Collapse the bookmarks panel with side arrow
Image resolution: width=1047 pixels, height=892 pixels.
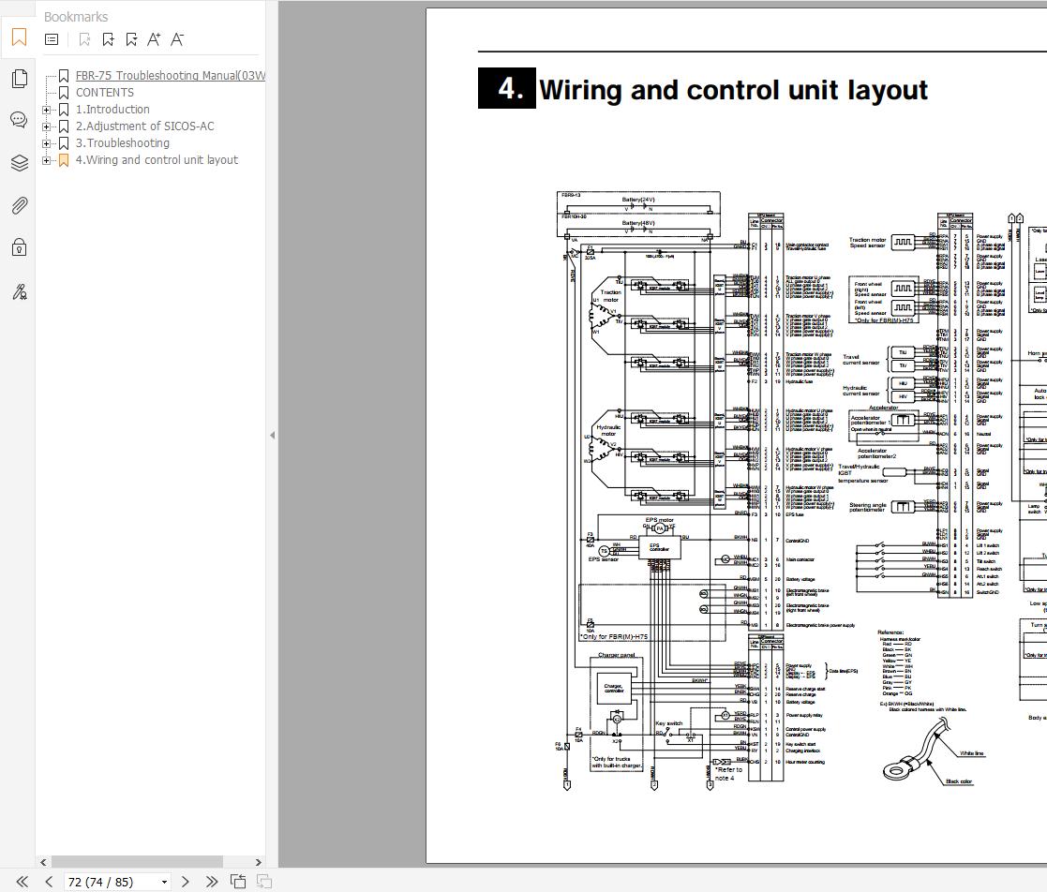272,436
